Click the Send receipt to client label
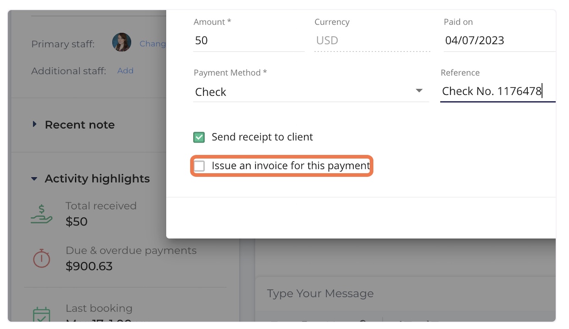The height and width of the screenshot is (329, 569). [262, 137]
